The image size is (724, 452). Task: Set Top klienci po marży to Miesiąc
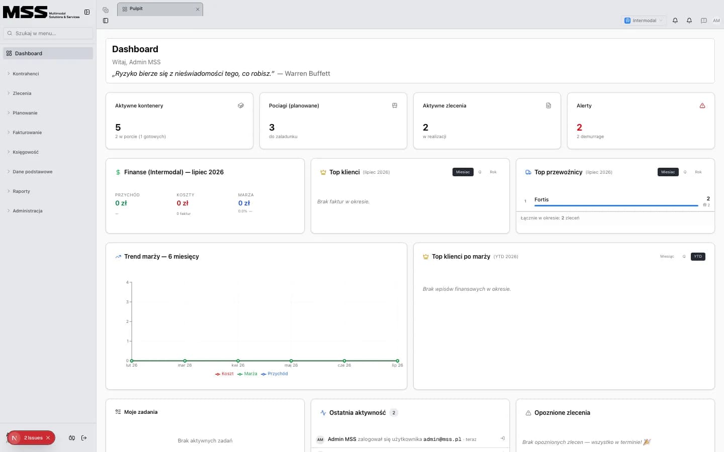click(667, 256)
